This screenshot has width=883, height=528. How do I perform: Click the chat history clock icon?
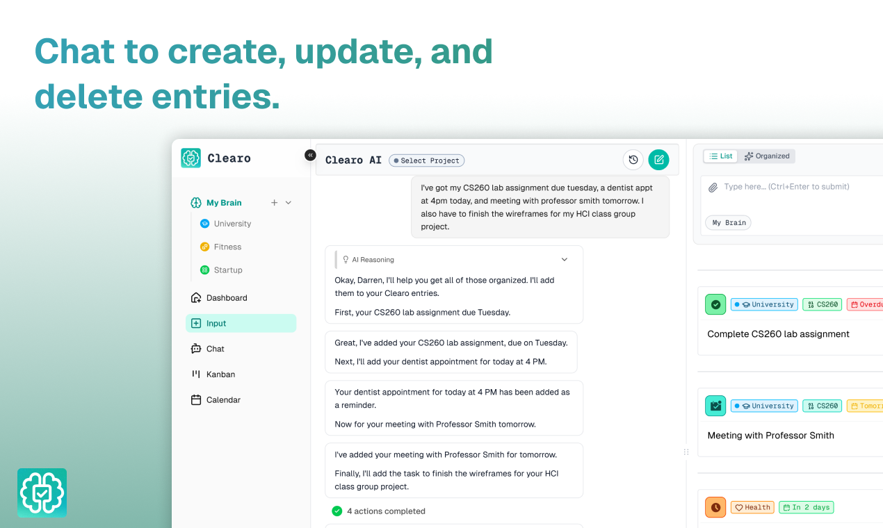click(x=633, y=160)
